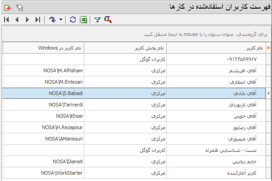Sort by نام بخش کاربر column header
This screenshot has width=272, height=181.
[125, 48]
